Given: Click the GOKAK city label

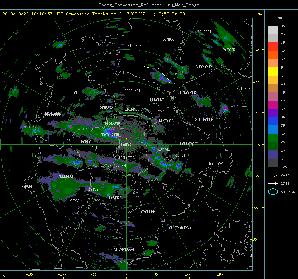Looking at the screenshot, I should [x=74, y=93].
